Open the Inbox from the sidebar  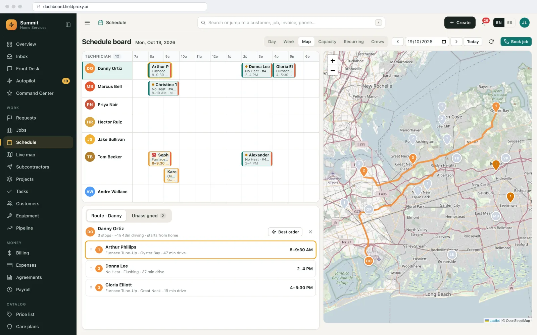(38, 56)
